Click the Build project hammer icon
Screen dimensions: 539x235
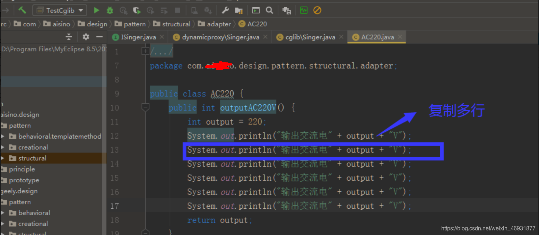[x=22, y=10]
